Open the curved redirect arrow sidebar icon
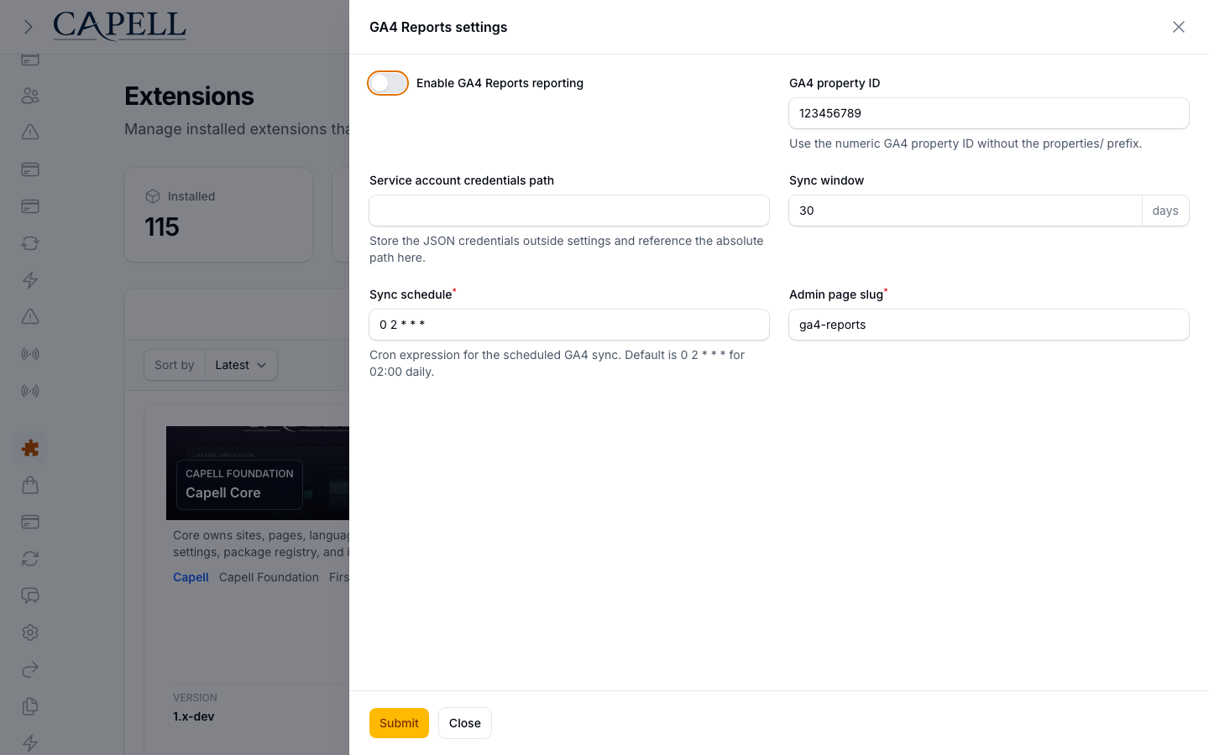The width and height of the screenshot is (1209, 755). click(x=30, y=669)
